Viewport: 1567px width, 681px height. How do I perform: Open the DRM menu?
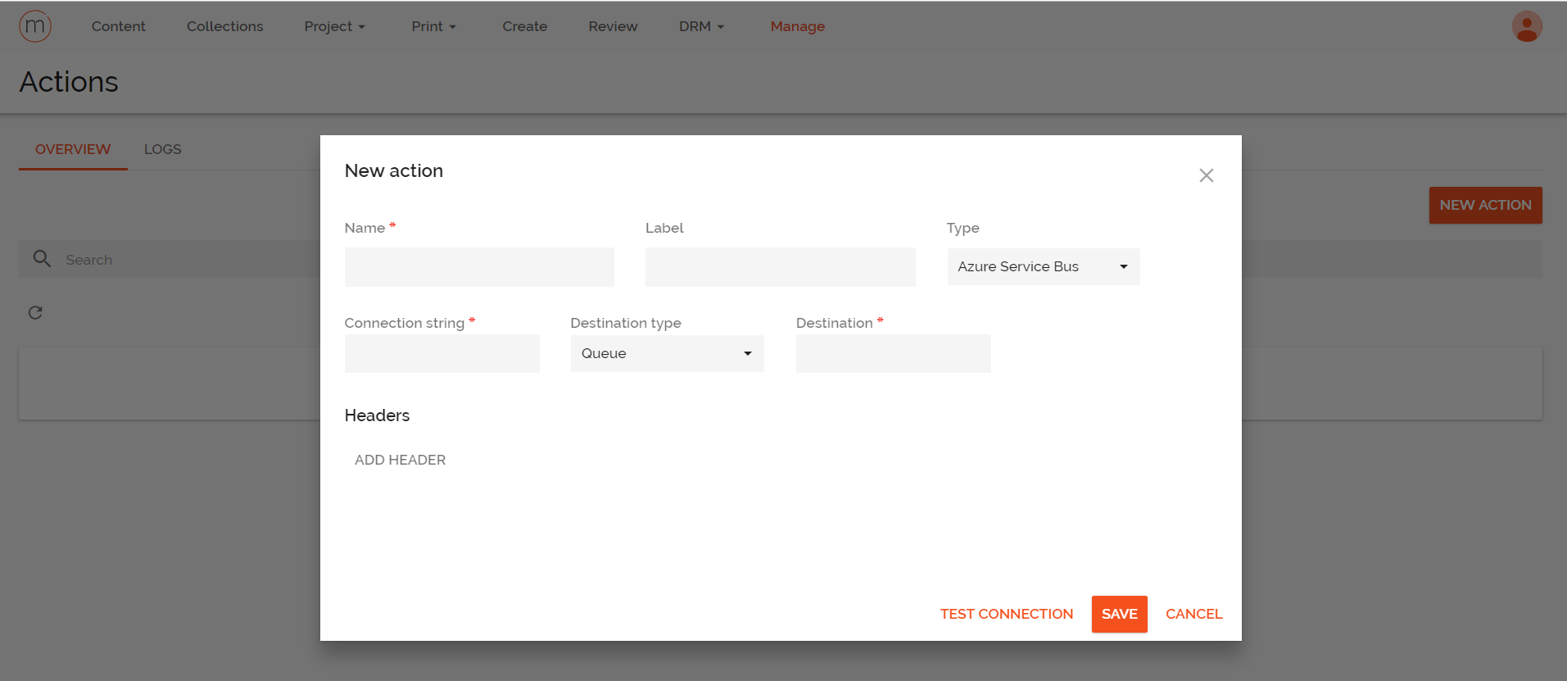701,26
